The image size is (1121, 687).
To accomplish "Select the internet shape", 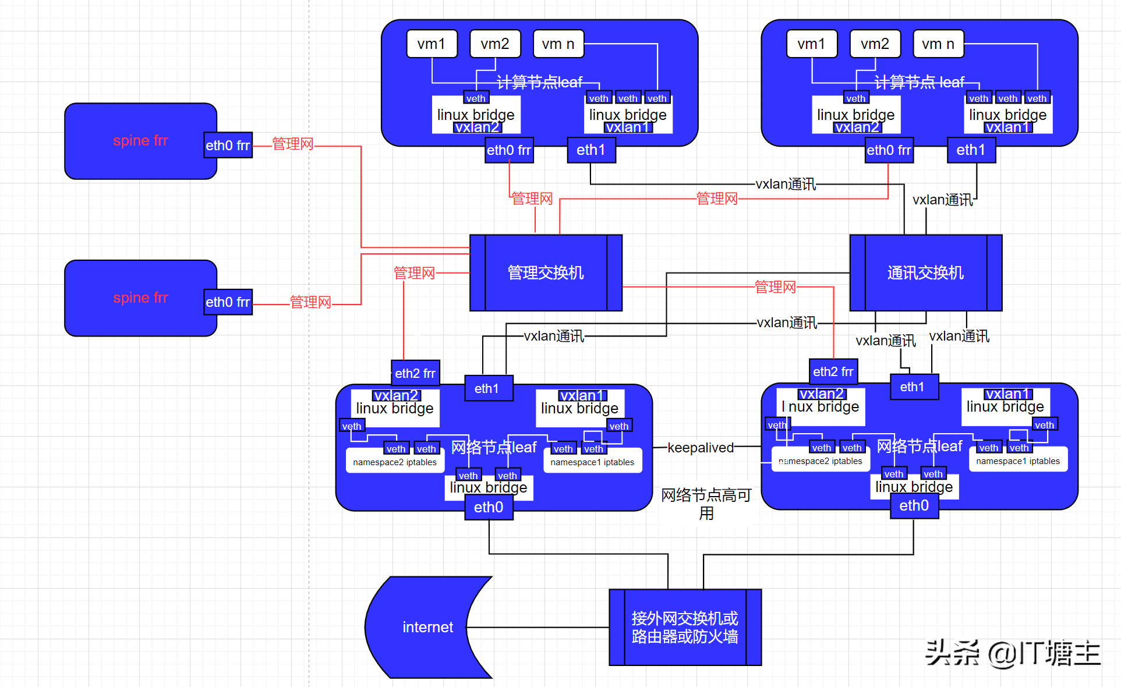I will point(428,627).
